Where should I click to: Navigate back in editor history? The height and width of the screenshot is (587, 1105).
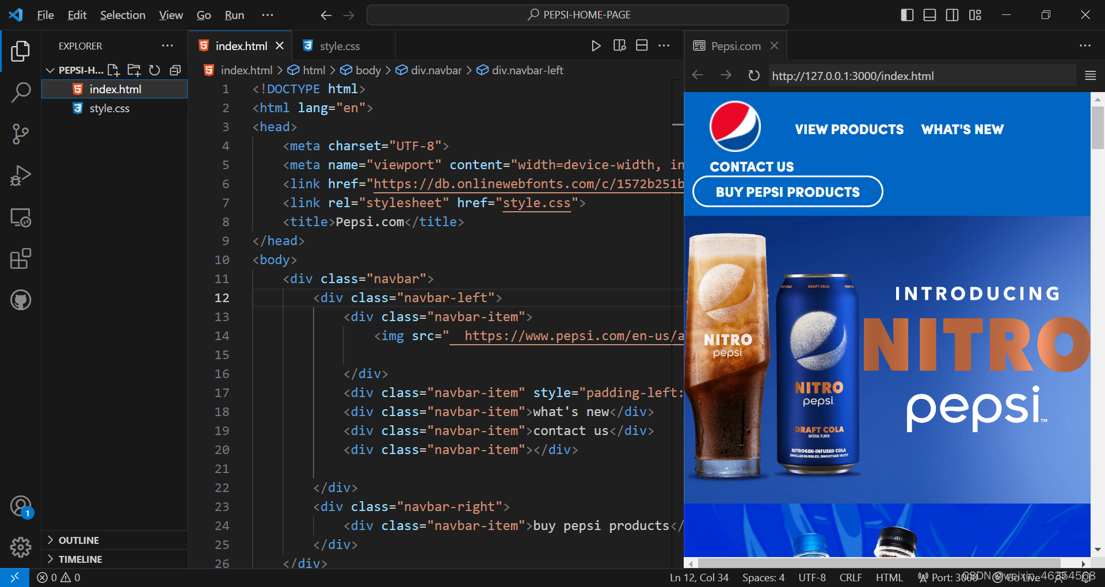326,15
